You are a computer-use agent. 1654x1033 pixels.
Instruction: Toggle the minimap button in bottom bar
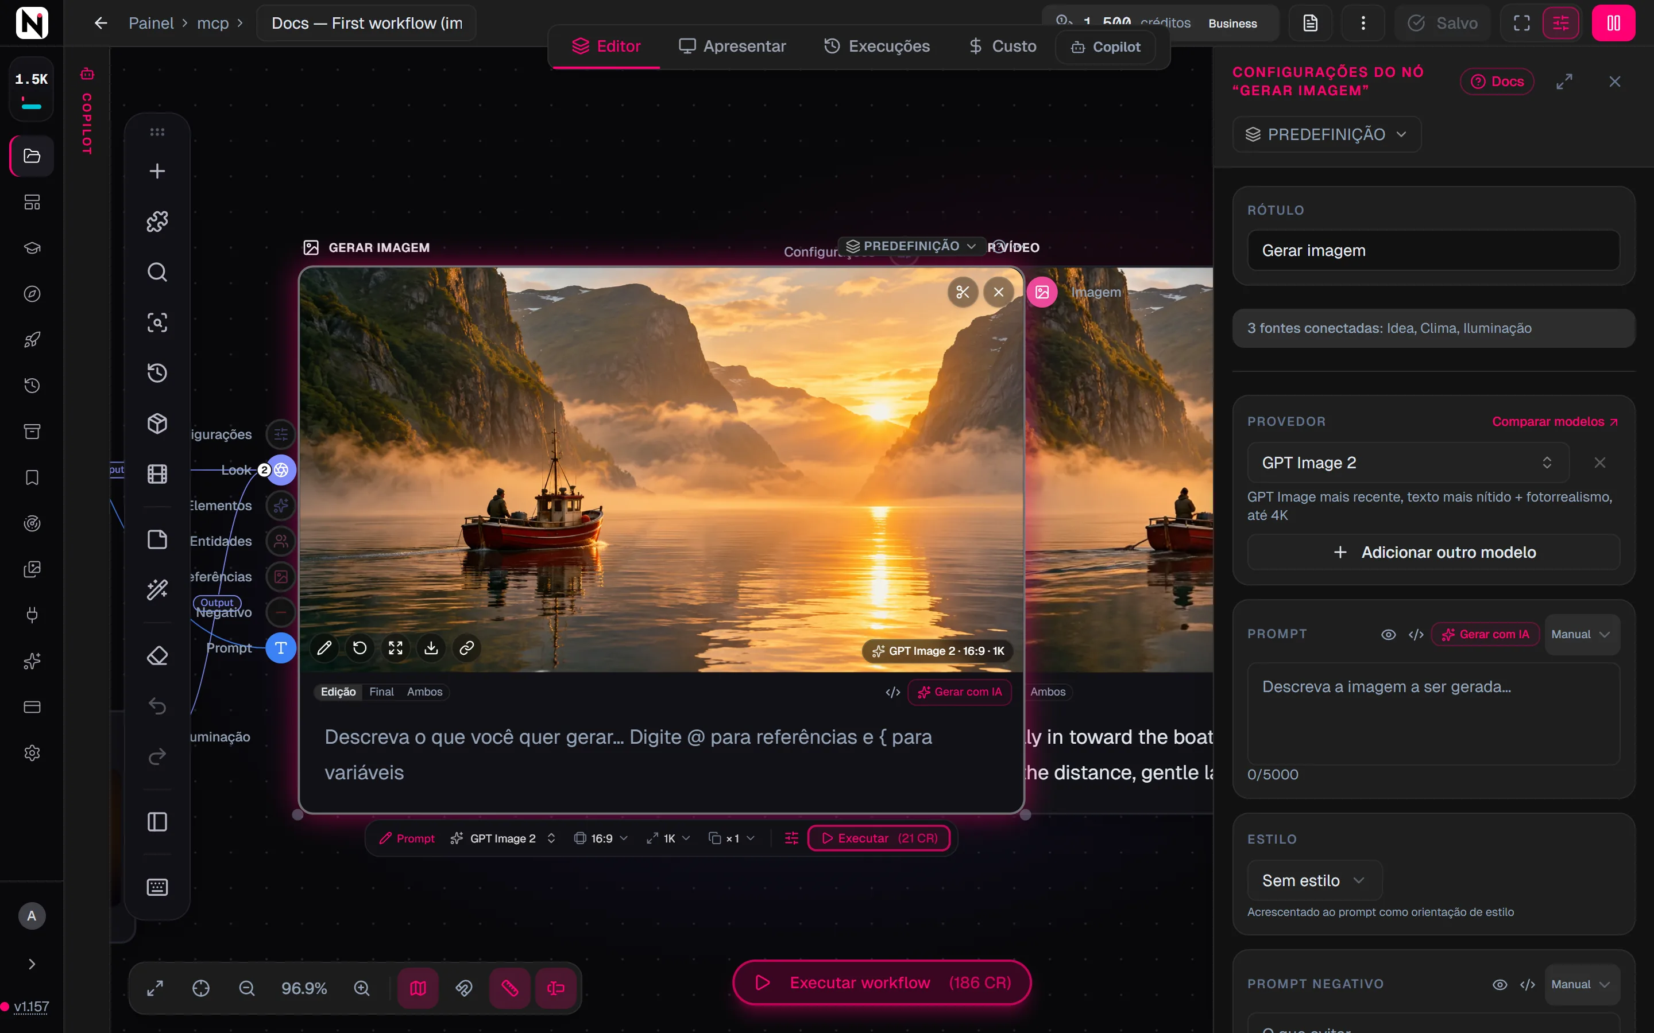(418, 988)
